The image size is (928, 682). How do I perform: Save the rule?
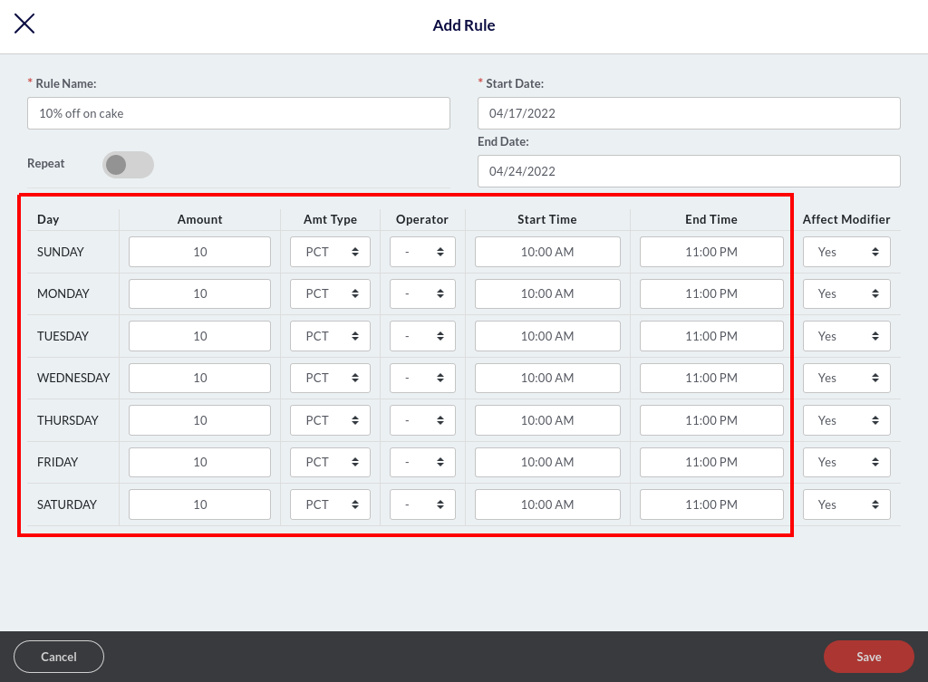pos(868,657)
